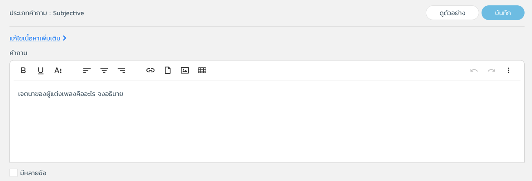Image resolution: width=532 pixels, height=181 pixels.
Task: Open the font size options
Action: (x=58, y=70)
